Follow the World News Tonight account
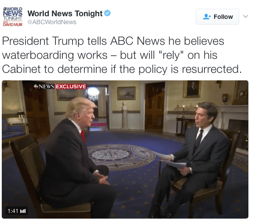This screenshot has height=223, width=255. pyautogui.click(x=217, y=17)
